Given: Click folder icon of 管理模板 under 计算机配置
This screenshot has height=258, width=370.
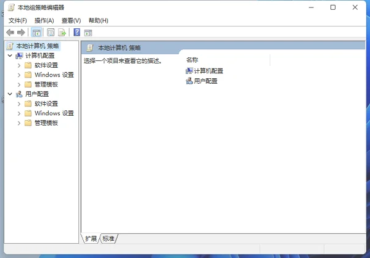Looking at the screenshot, I should 28,84.
